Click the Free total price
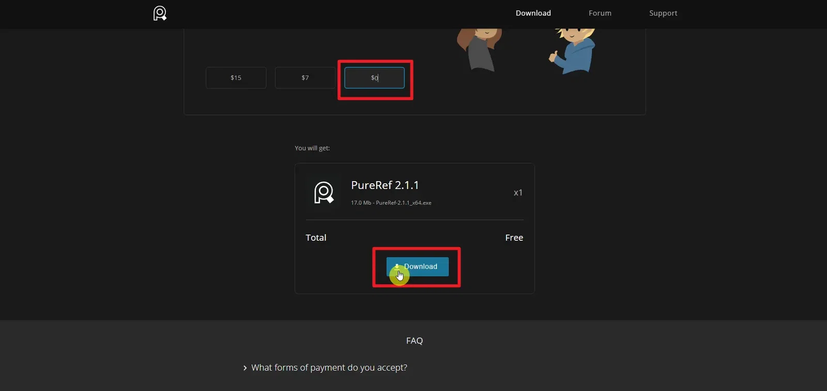 [514, 238]
